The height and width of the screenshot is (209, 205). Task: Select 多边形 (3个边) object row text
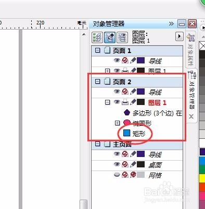[158, 113]
